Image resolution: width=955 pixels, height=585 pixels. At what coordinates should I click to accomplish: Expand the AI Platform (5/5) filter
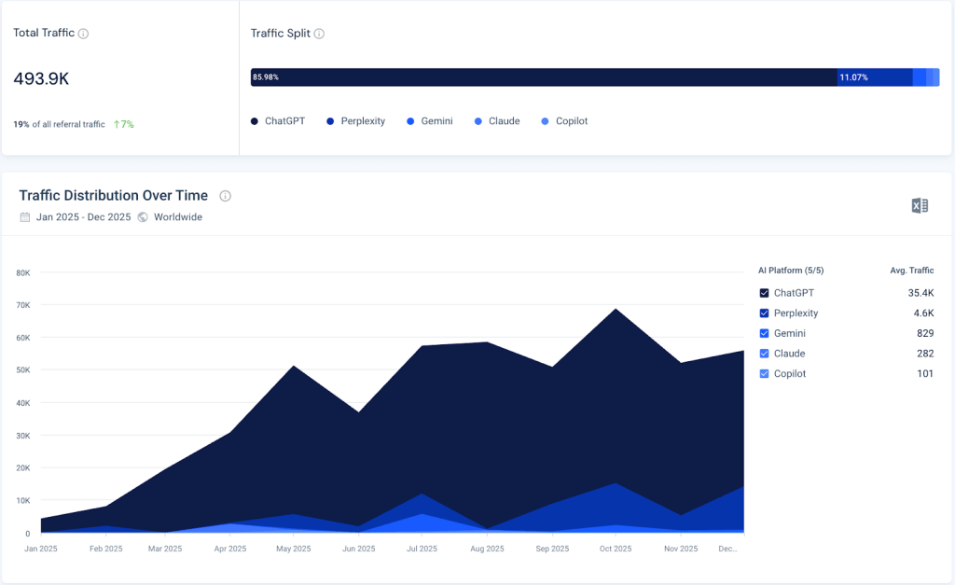(791, 270)
